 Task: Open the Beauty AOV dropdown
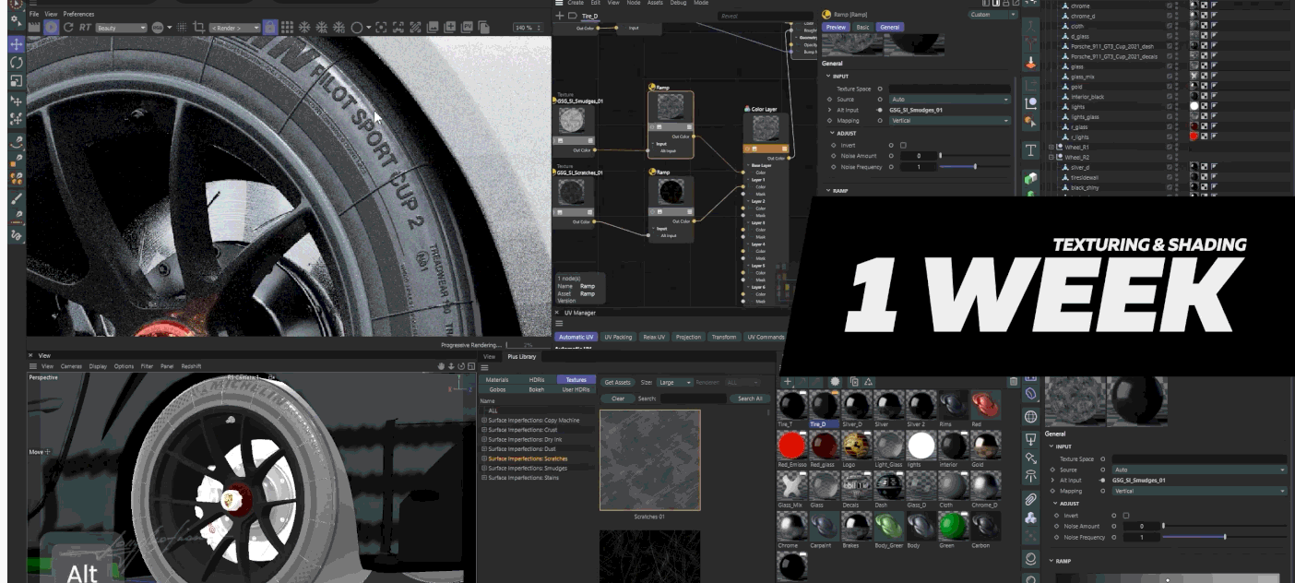click(x=121, y=28)
